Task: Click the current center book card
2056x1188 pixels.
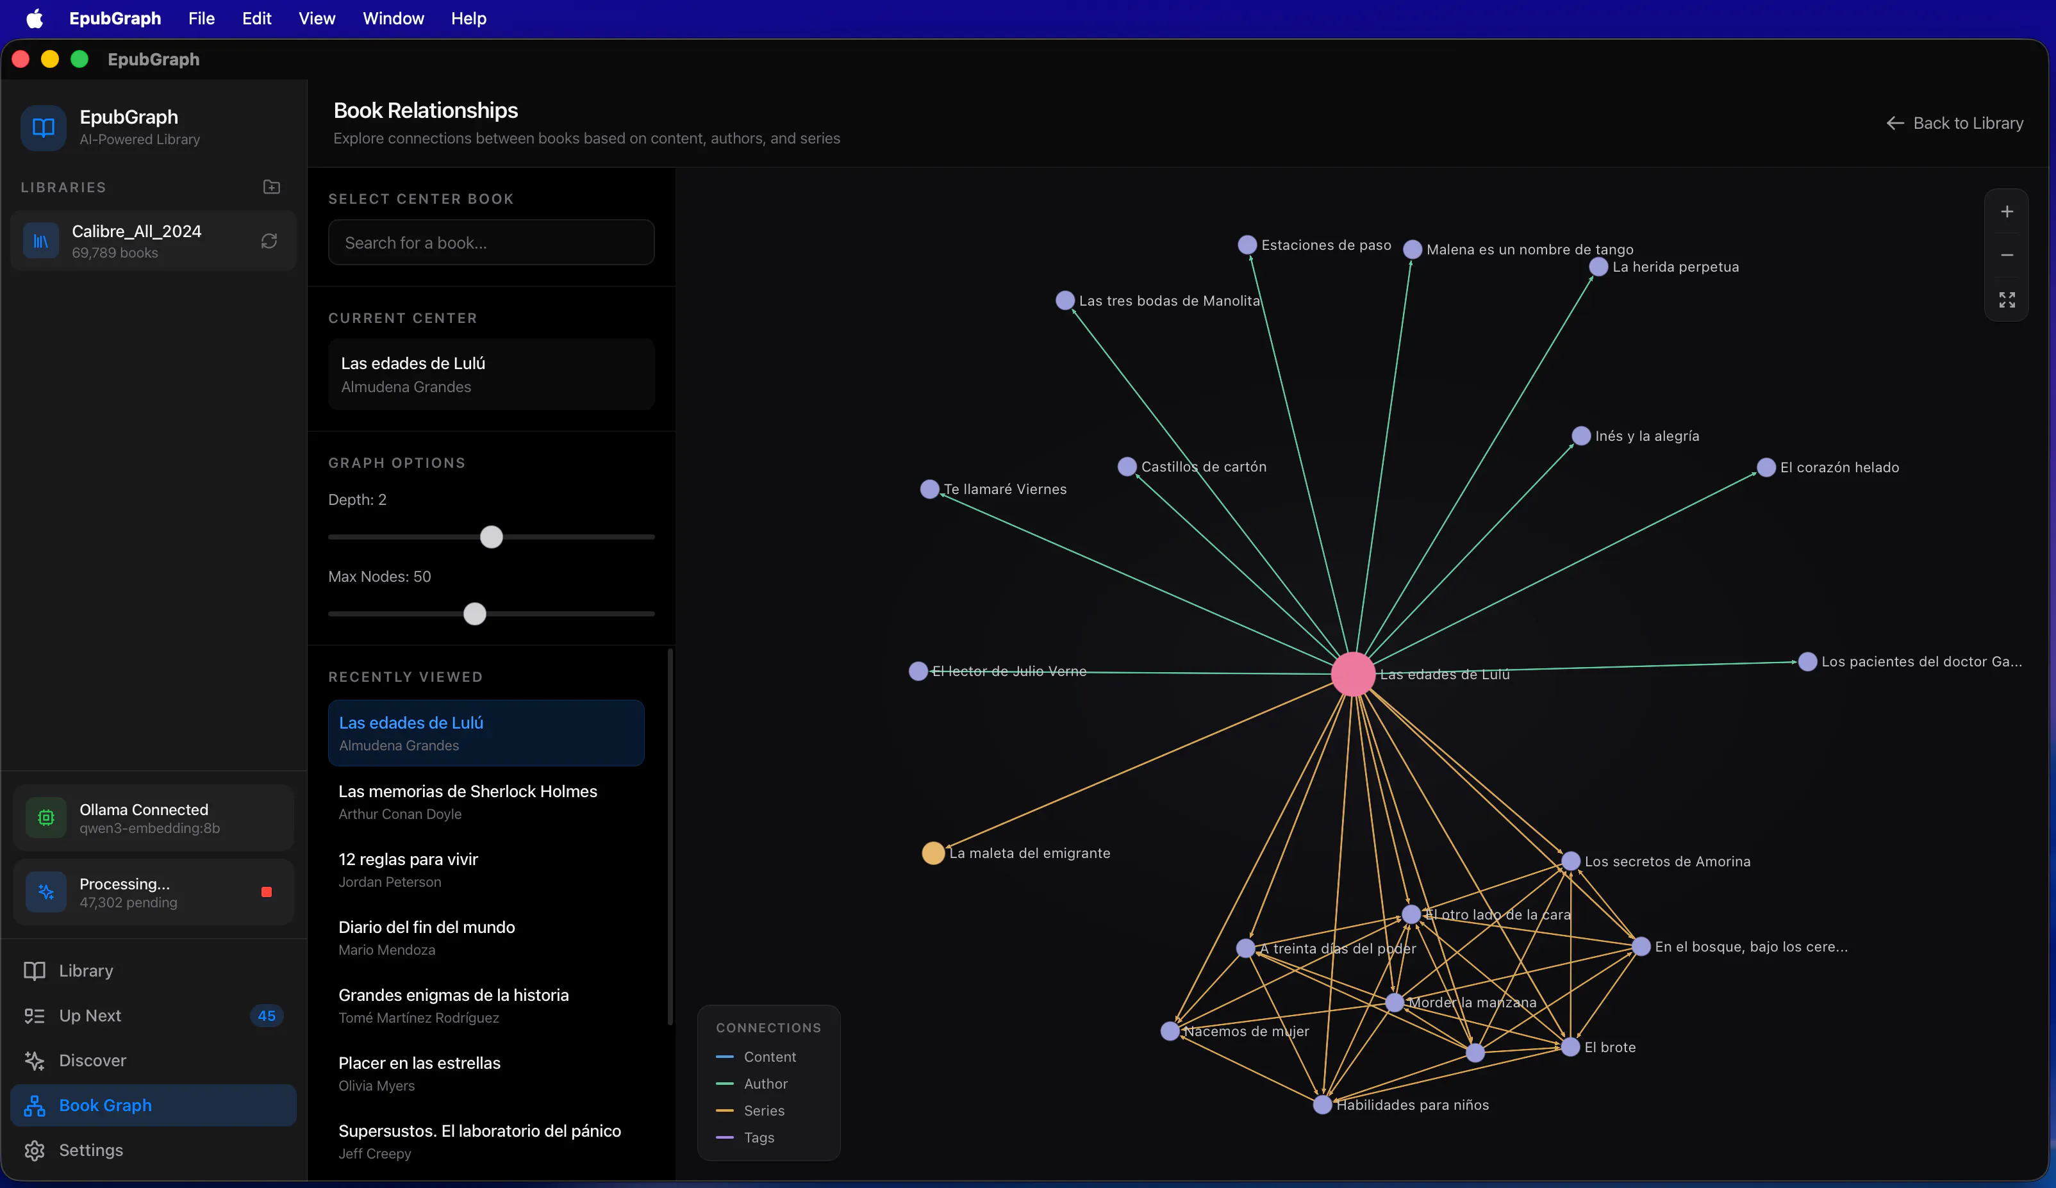Action: pos(491,374)
